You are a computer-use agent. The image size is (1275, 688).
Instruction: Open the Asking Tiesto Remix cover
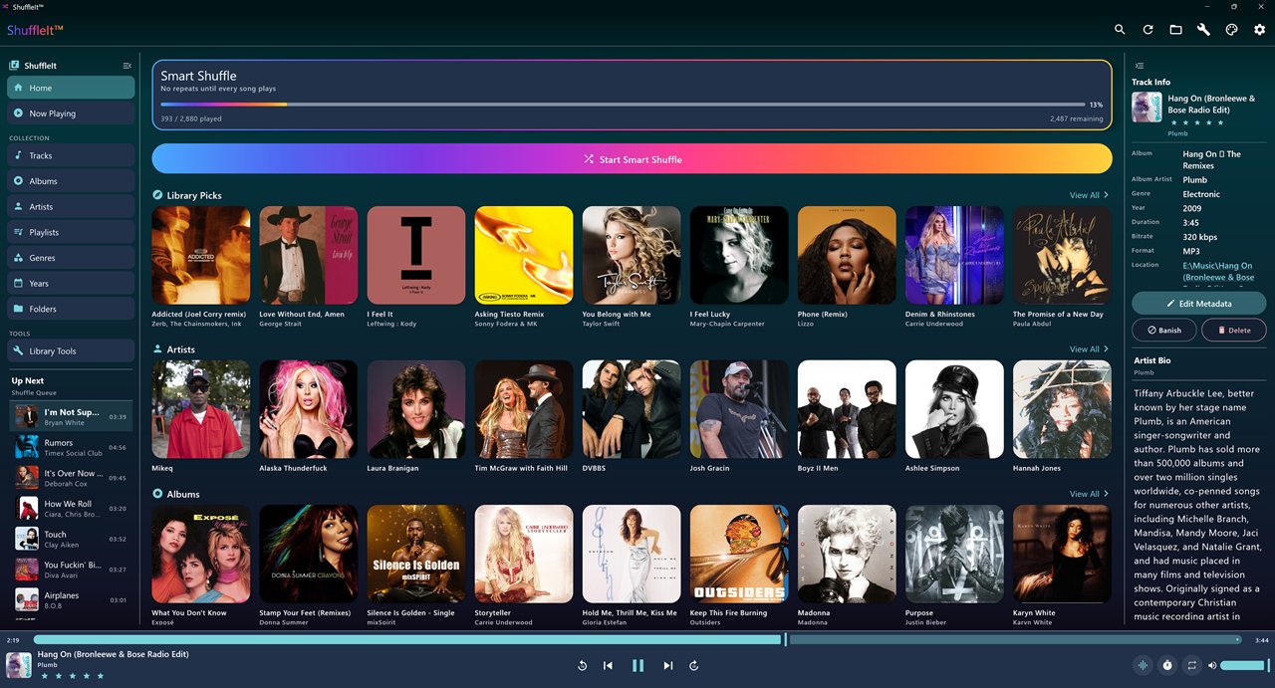click(x=524, y=255)
